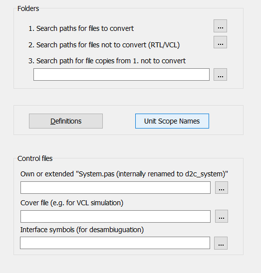Click into the System.pas path text box
261x273 pixels.
point(115,187)
